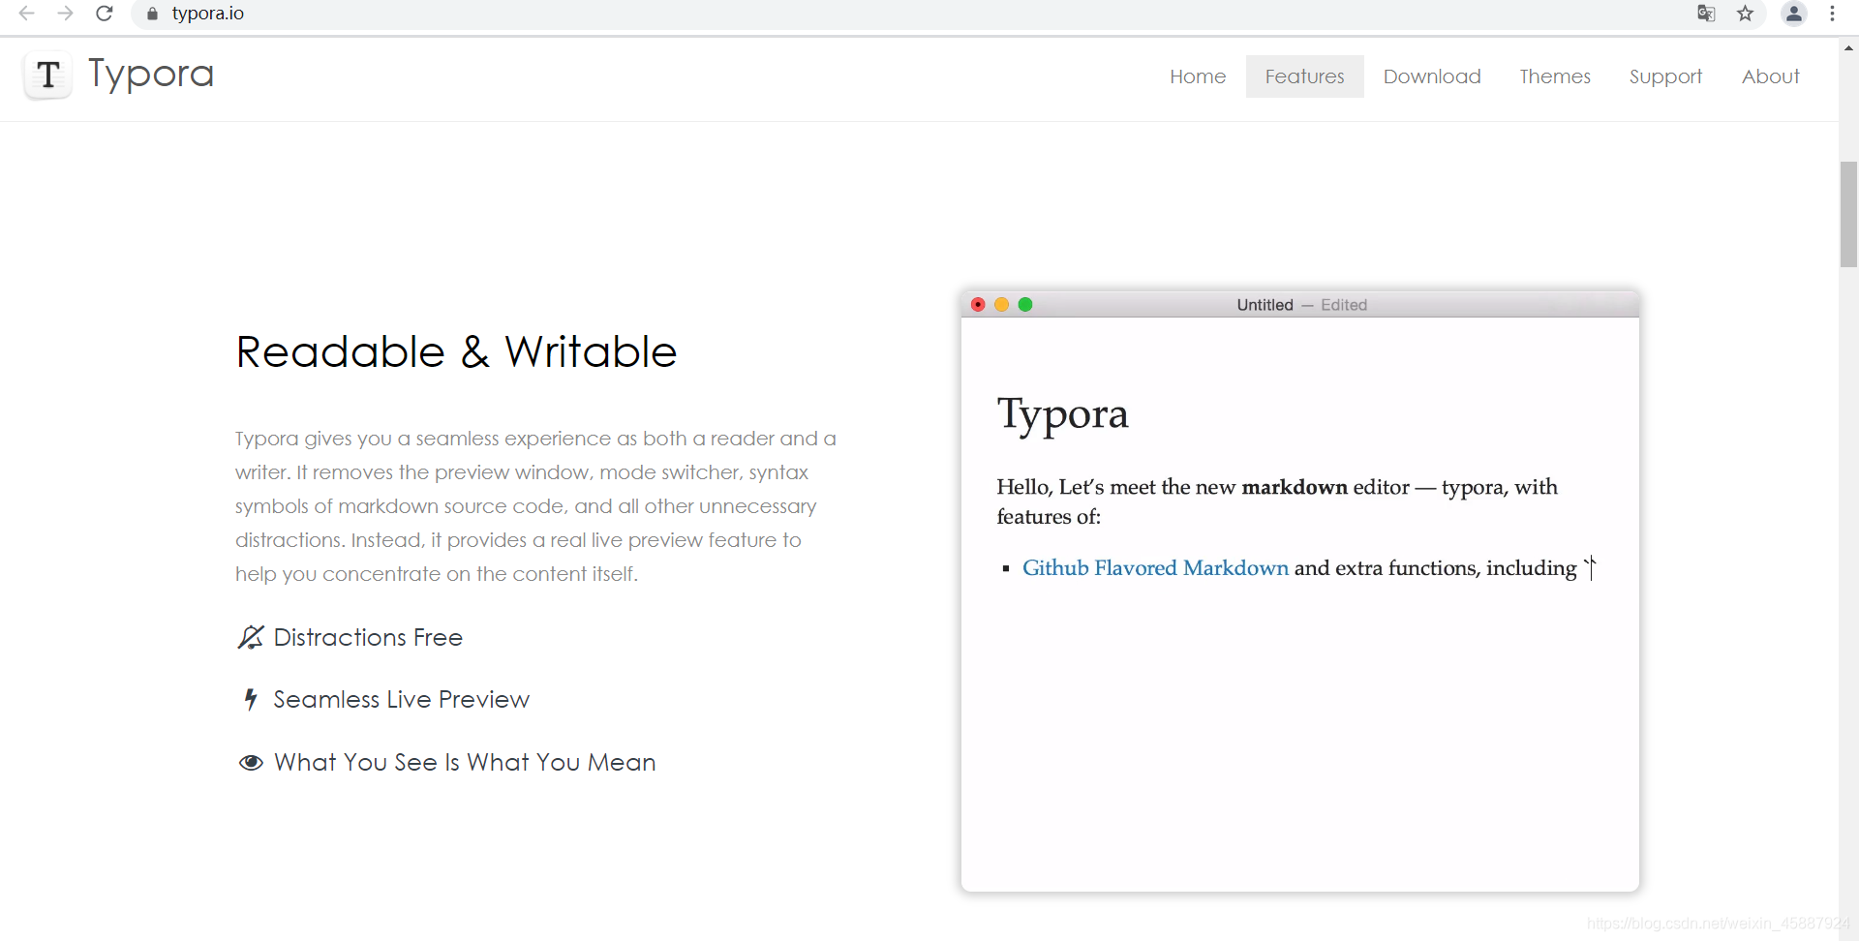The image size is (1859, 941).
Task: Click the browser forward arrow
Action: click(x=65, y=14)
